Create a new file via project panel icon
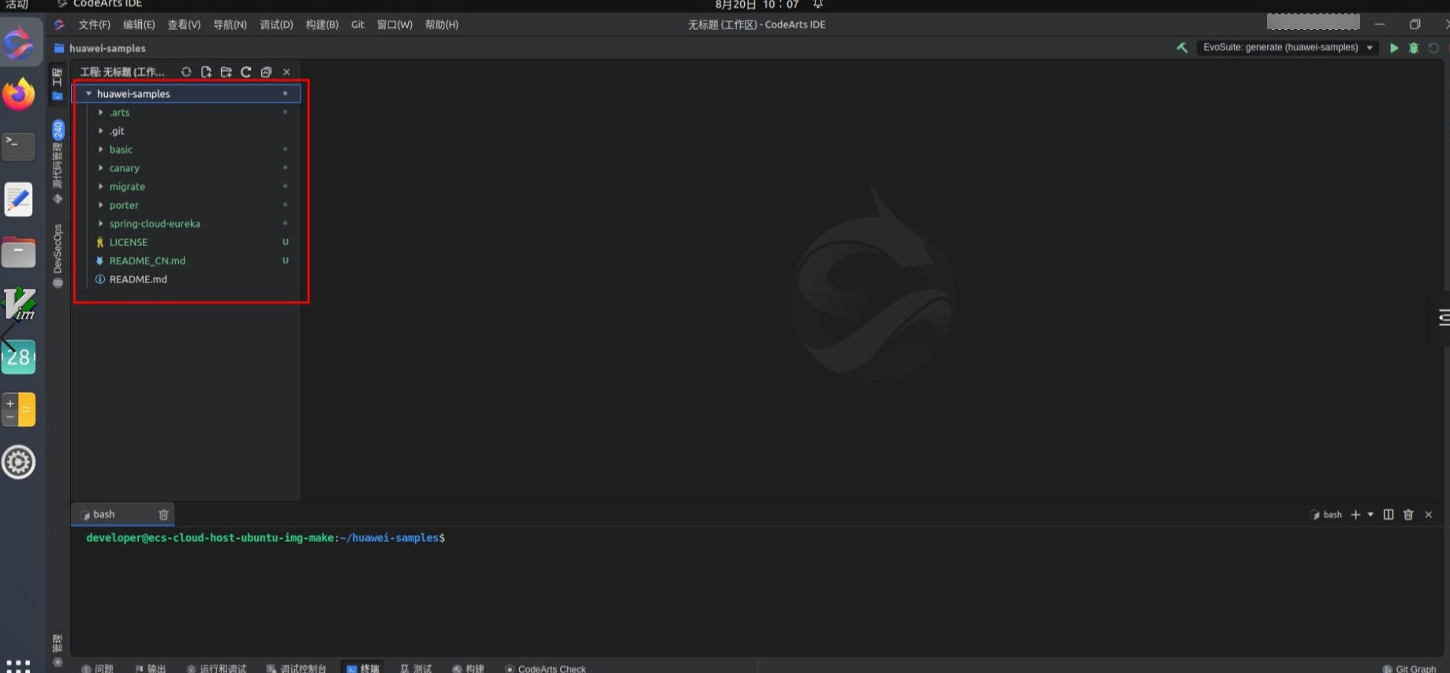1450x673 pixels. (206, 72)
